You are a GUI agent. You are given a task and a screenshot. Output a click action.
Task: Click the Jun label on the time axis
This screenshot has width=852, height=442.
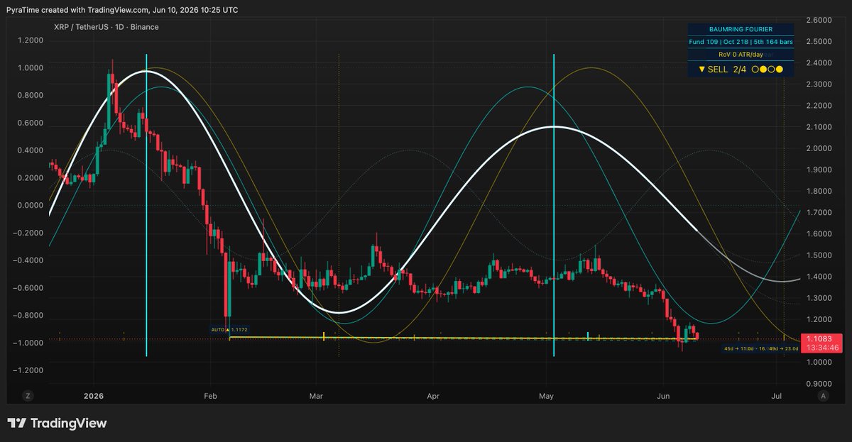pyautogui.click(x=663, y=395)
